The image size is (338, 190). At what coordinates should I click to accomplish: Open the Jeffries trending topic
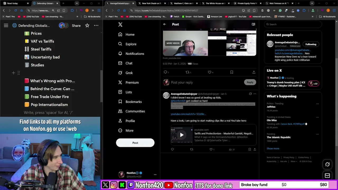(271, 107)
